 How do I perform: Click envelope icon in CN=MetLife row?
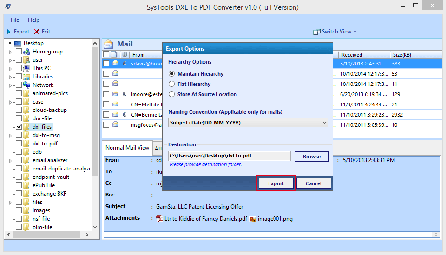click(116, 104)
